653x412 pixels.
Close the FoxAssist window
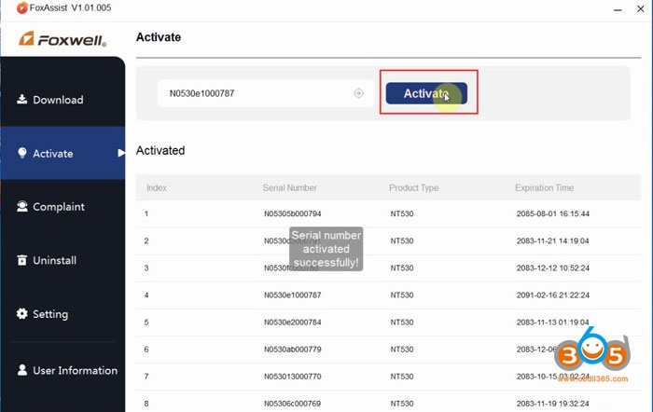(641, 8)
